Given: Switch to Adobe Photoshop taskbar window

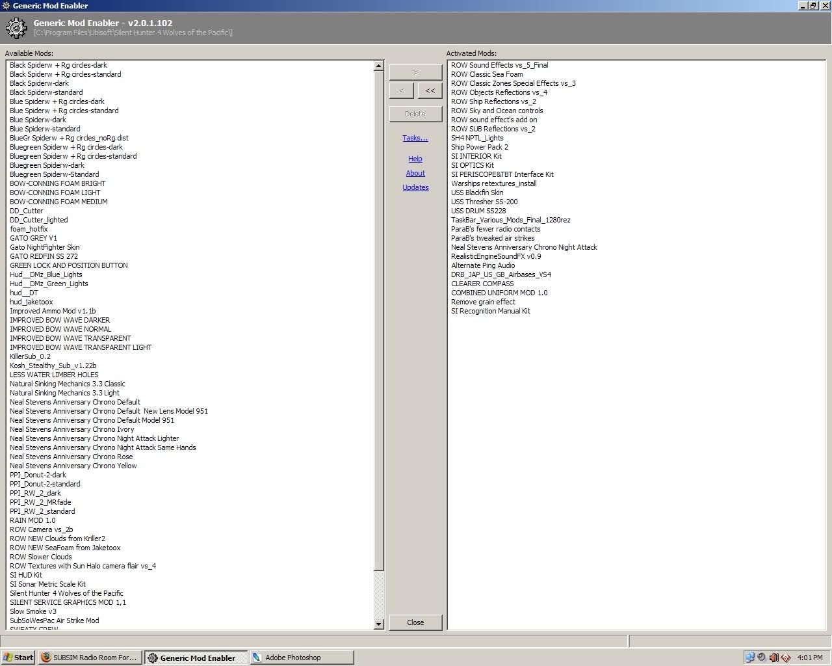Looking at the screenshot, I should (302, 658).
